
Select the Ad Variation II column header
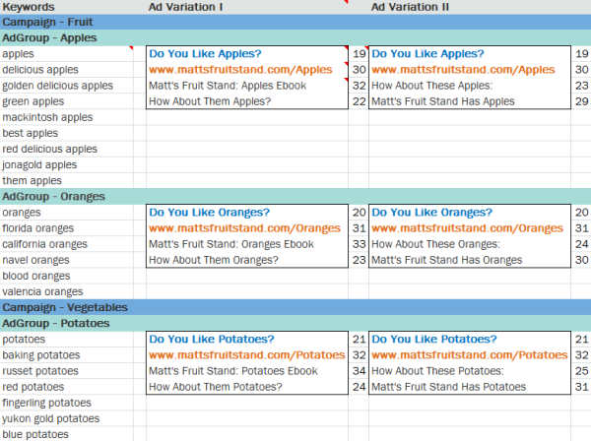[410, 7]
